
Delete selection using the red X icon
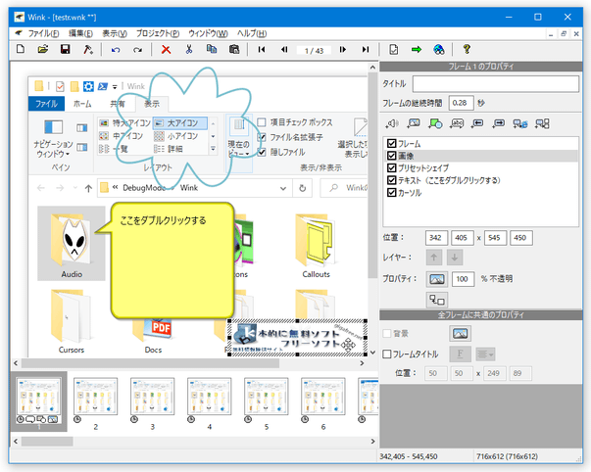[x=166, y=49]
